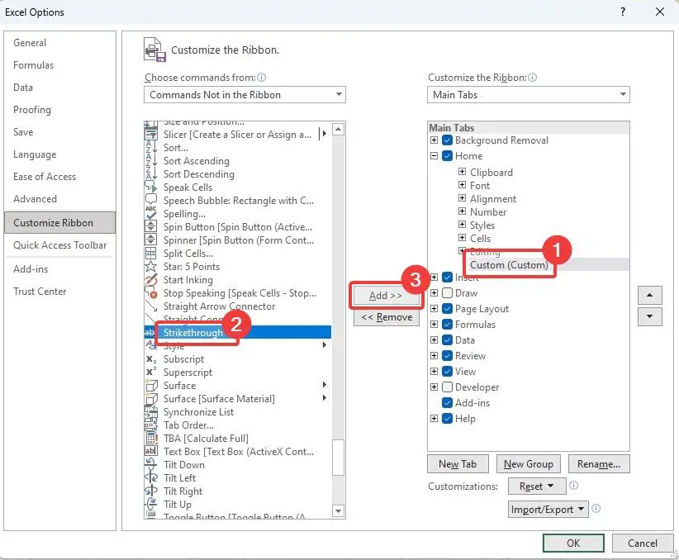Click the Straight Arrow Connector icon
679x560 pixels.
(150, 306)
